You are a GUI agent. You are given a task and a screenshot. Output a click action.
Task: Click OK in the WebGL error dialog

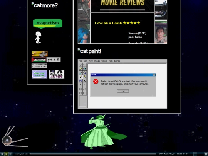pos(123,91)
